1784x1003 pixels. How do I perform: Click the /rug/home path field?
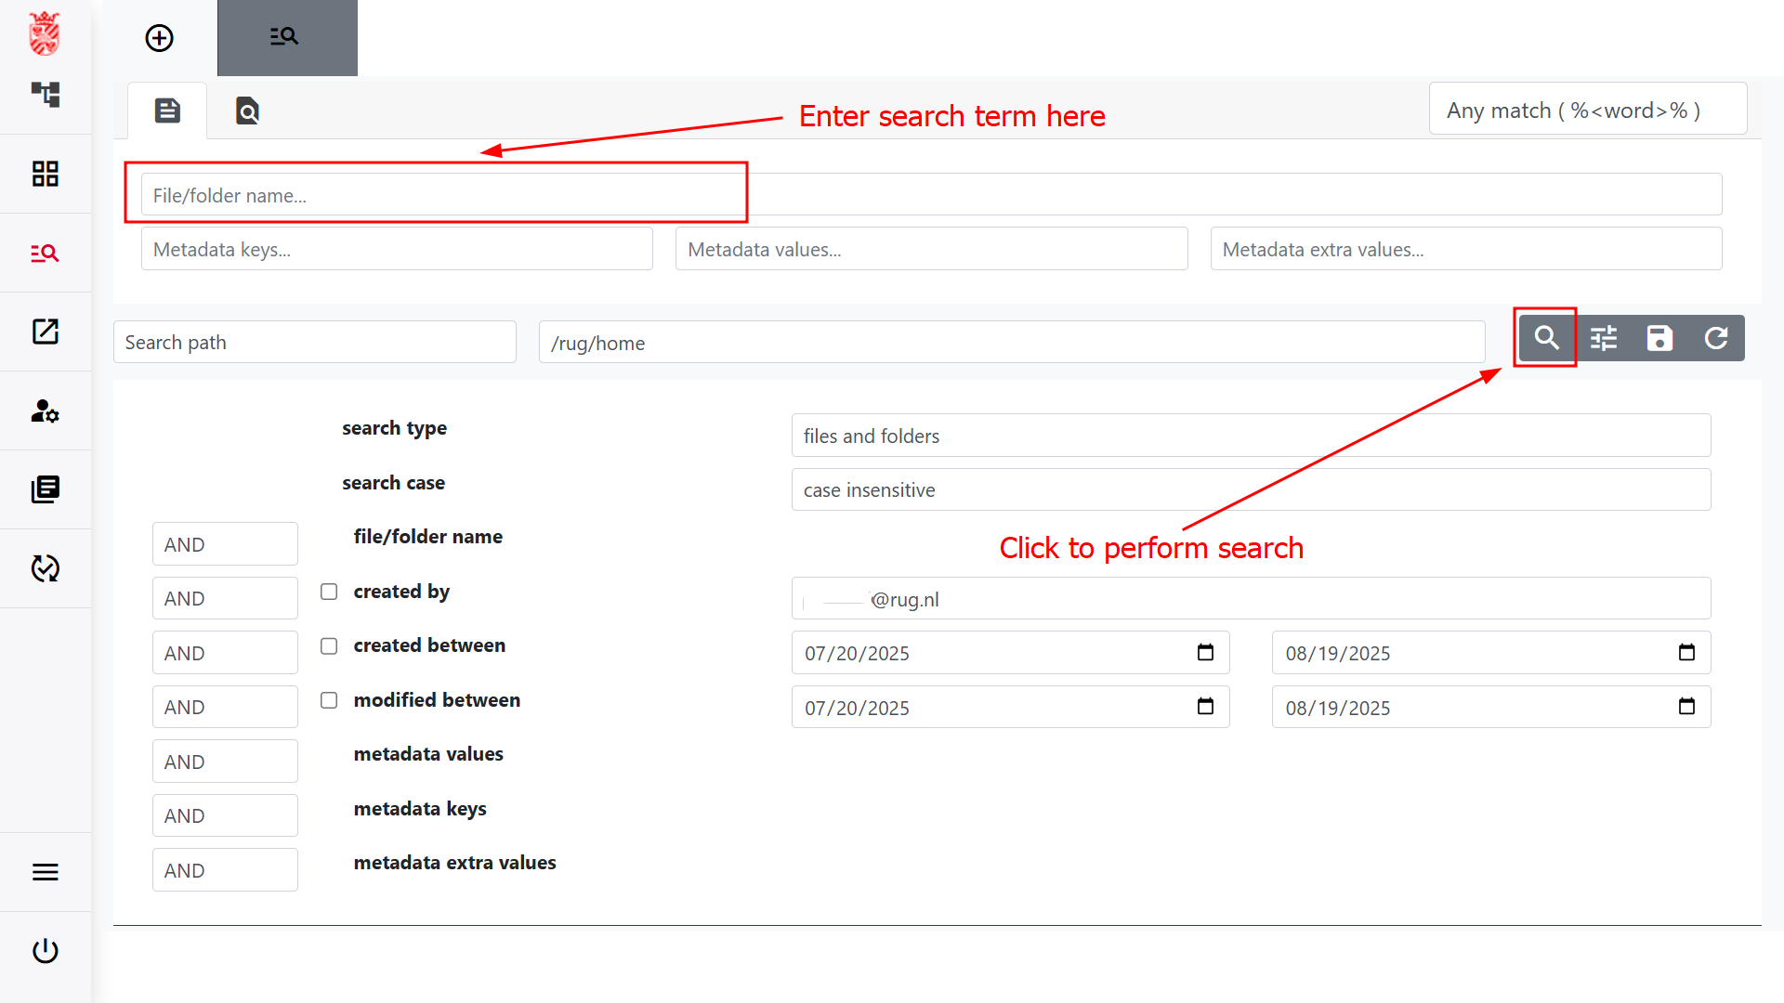tap(1012, 342)
